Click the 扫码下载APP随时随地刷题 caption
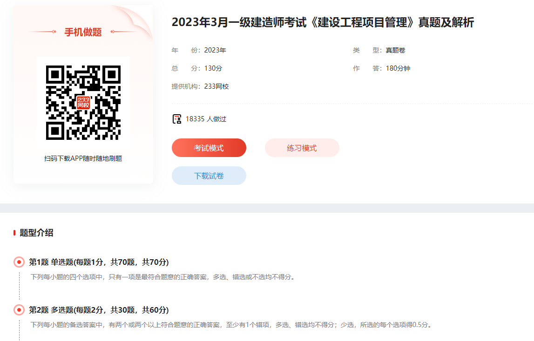The height and width of the screenshot is (341, 534). coord(83,158)
